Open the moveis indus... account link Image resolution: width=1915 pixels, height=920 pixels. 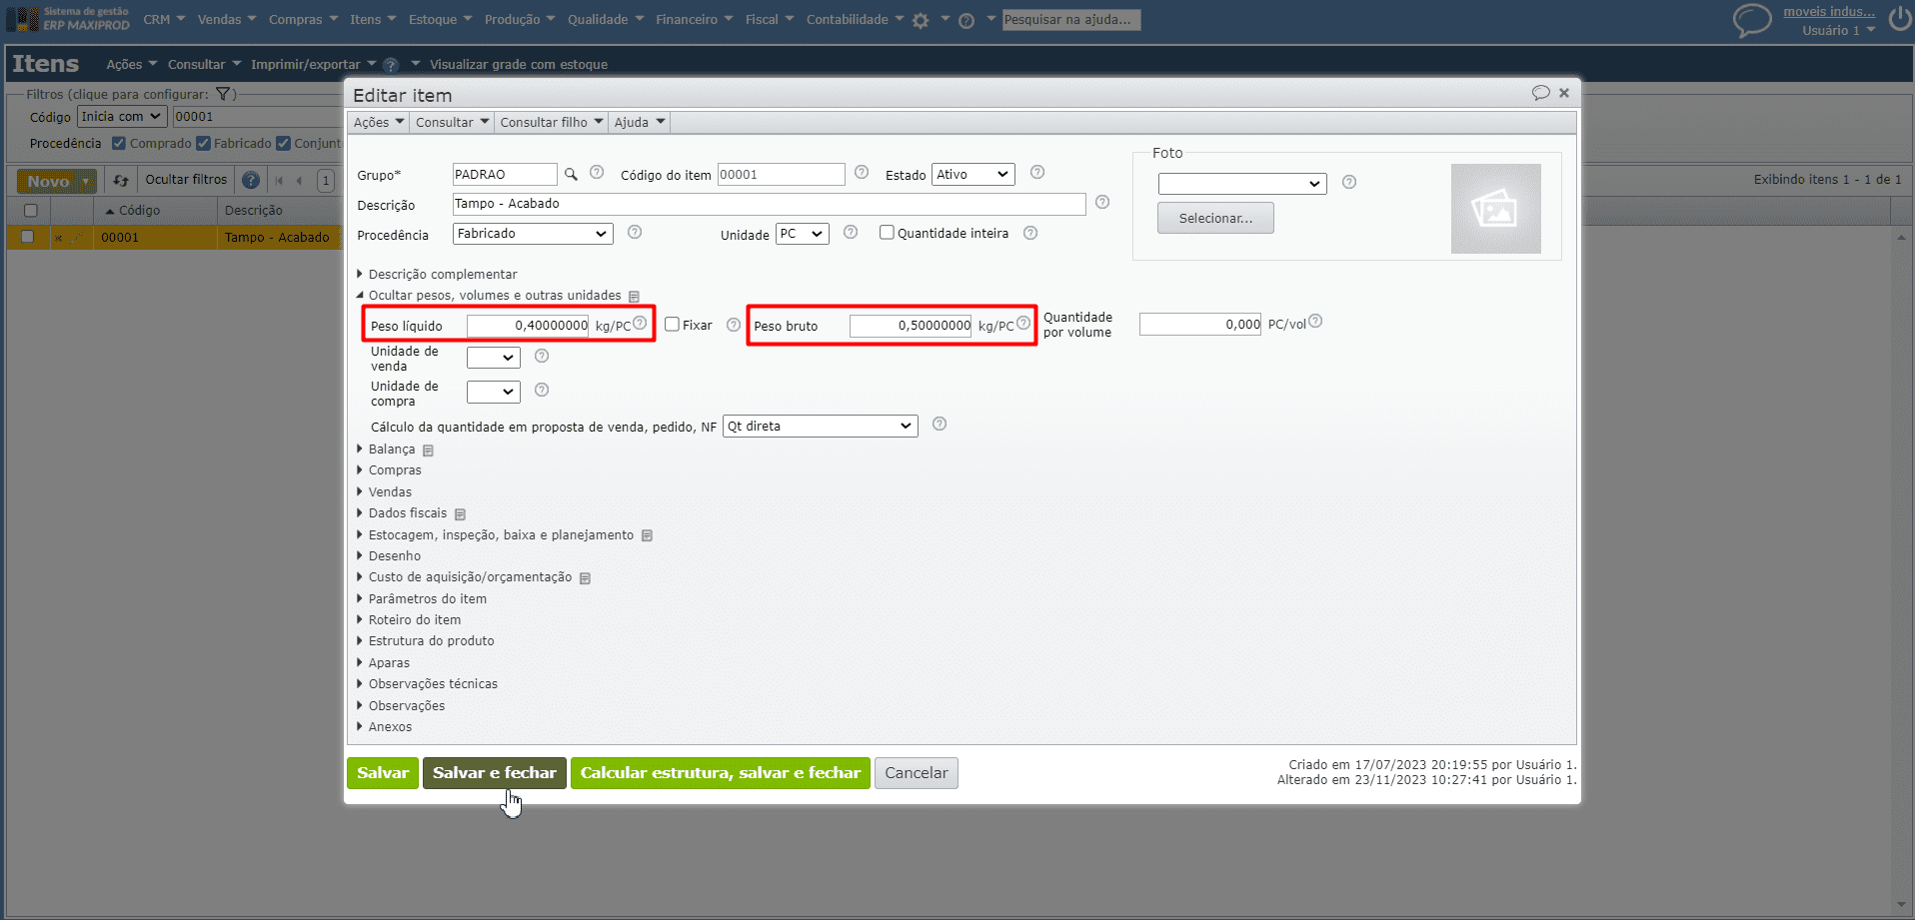click(1829, 12)
